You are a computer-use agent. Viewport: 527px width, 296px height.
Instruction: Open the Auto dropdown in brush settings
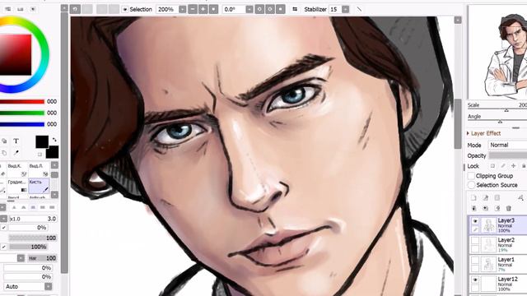(x=48, y=287)
